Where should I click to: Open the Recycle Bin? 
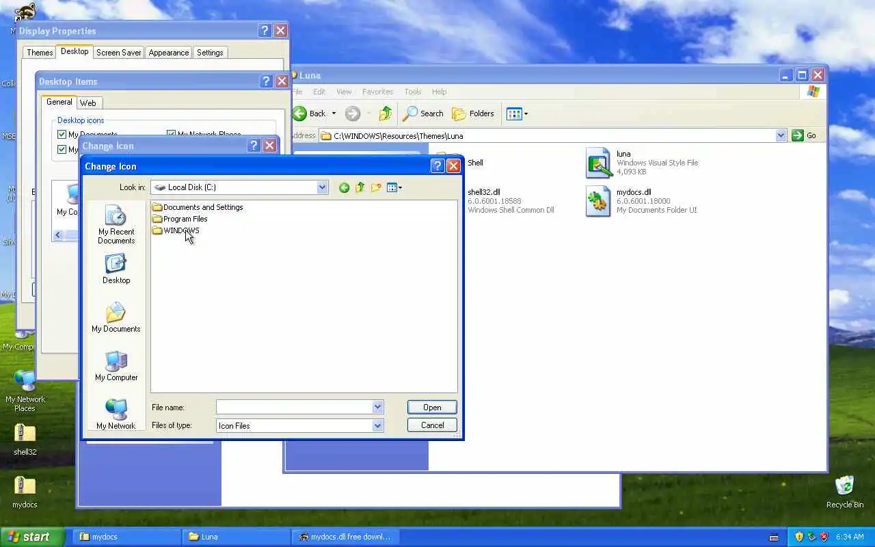[844, 492]
